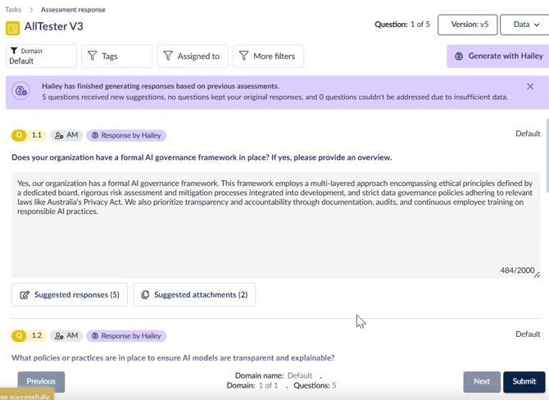Navigate to Tasks breadcrumb link

tap(13, 10)
